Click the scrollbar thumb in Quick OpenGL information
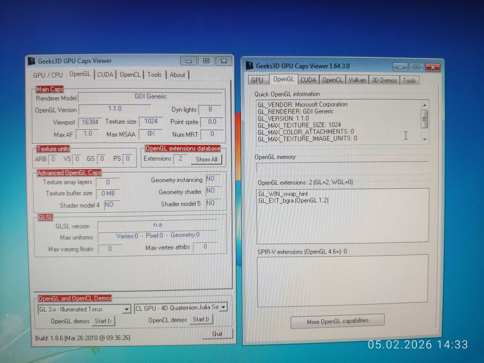Screen dimensions: 484x363 [424, 119]
